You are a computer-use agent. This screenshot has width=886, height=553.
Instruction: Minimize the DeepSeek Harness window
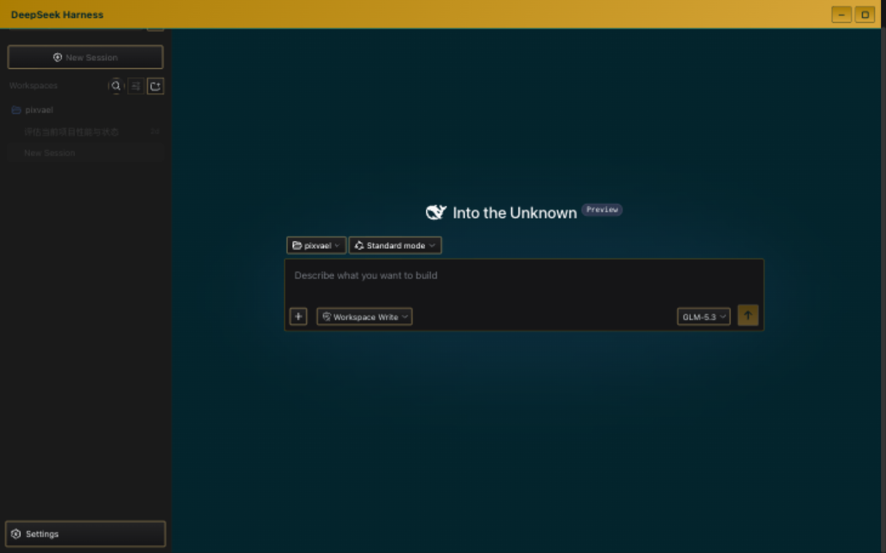pyautogui.click(x=842, y=14)
